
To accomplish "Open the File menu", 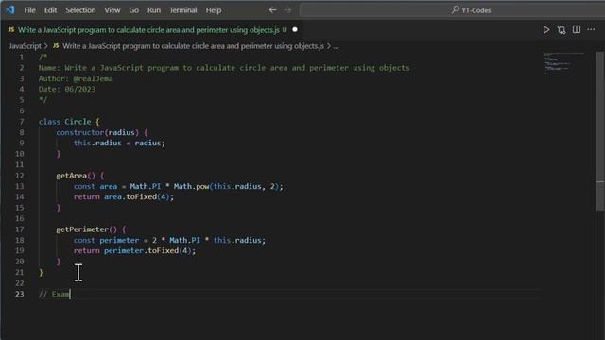I will 29,10.
